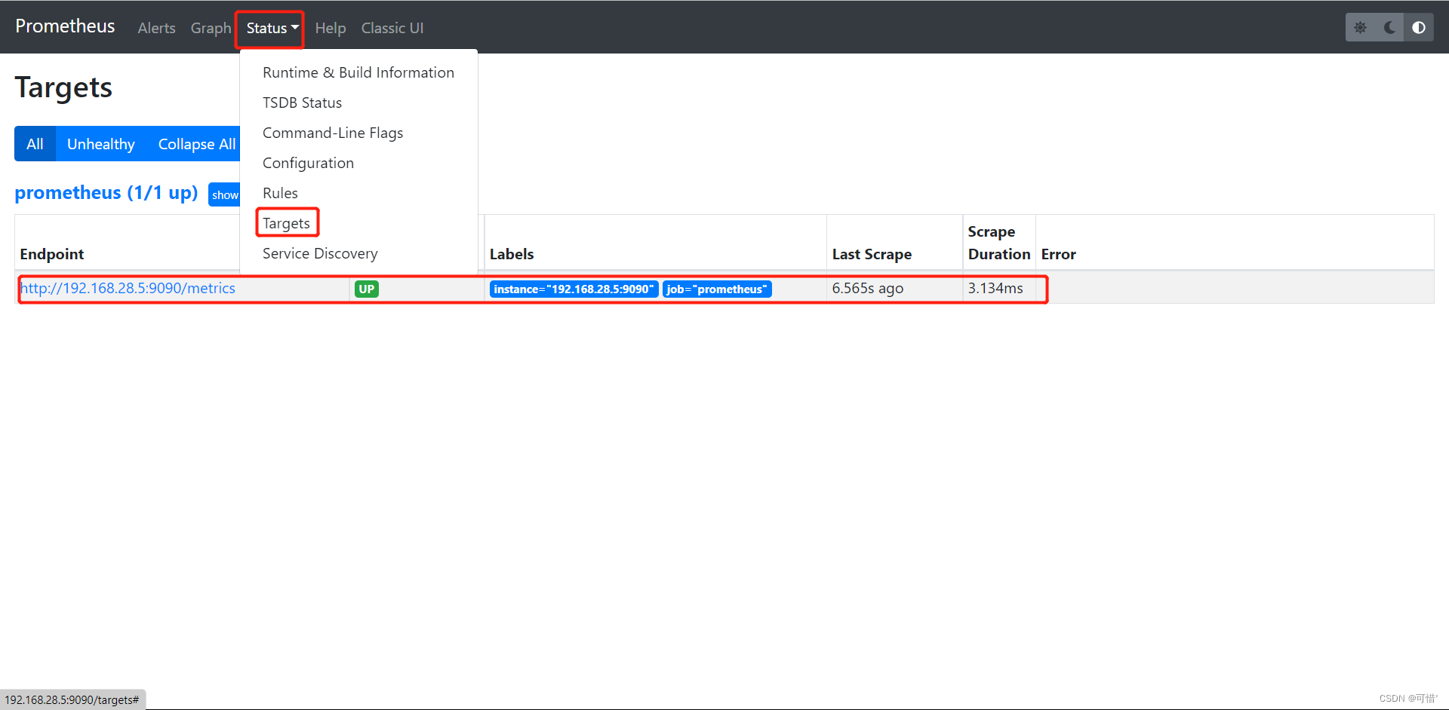1449x710 pixels.
Task: Select TSDB Status menu entry
Action: tap(358, 103)
